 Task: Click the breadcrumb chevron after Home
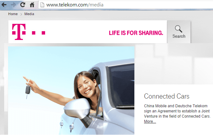coord(21,14)
